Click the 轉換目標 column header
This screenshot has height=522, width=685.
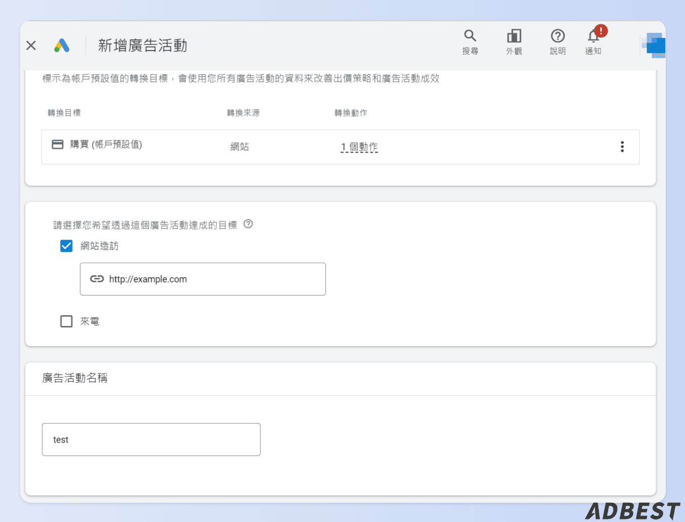(64, 113)
